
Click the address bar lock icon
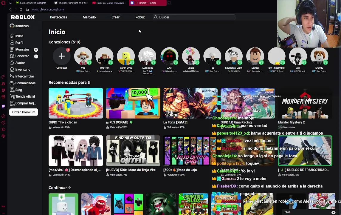click(27, 9)
